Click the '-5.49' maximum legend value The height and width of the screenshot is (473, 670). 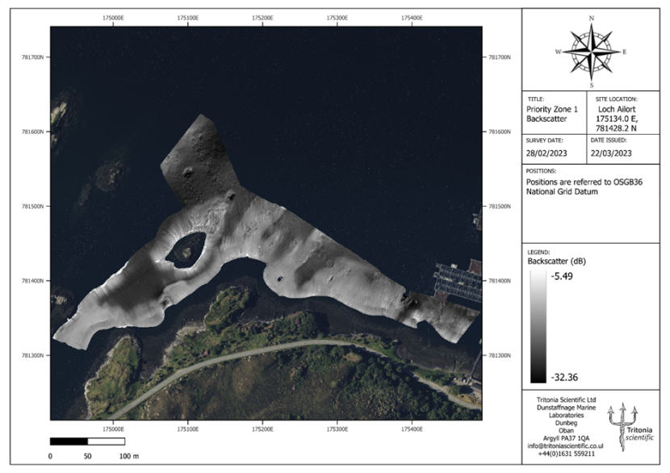click(562, 276)
